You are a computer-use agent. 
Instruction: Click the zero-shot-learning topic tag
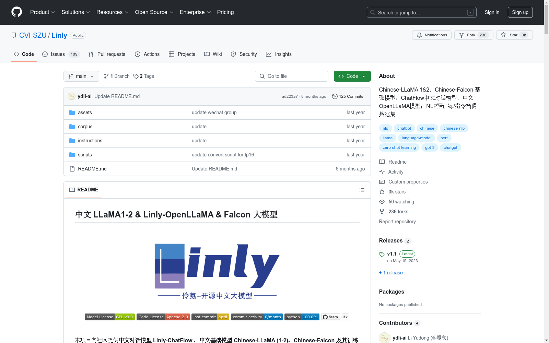(x=399, y=147)
